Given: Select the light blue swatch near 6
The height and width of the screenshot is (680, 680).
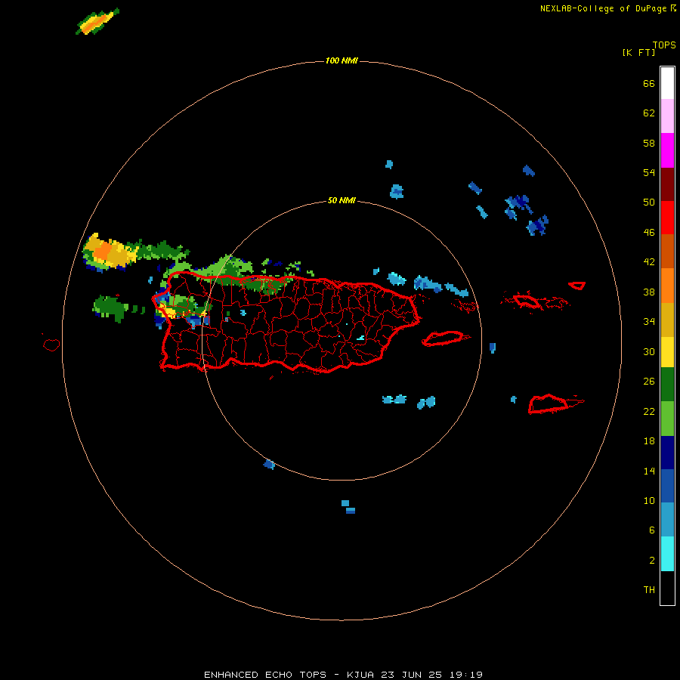Looking at the screenshot, I should click(667, 520).
